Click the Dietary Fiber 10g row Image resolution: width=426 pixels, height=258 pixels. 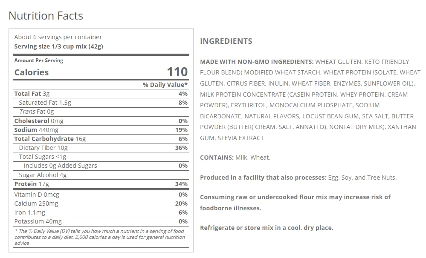(43, 148)
